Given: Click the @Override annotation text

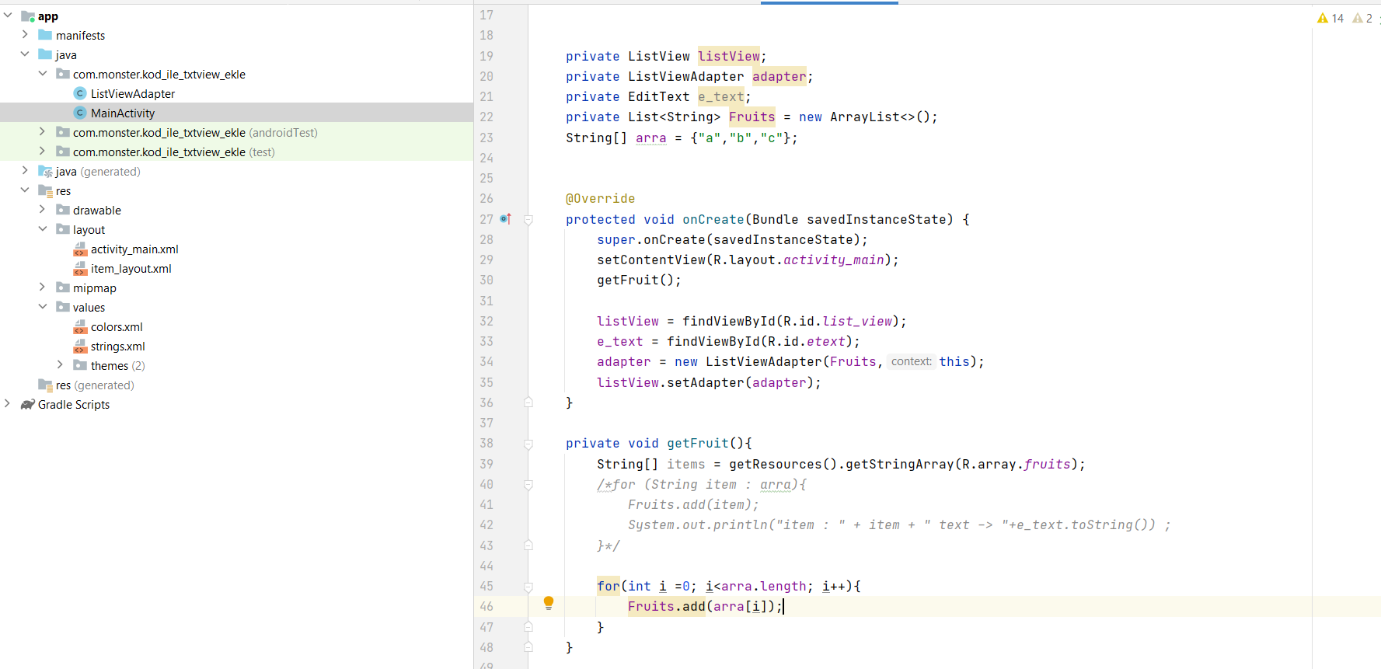Looking at the screenshot, I should pos(600,199).
